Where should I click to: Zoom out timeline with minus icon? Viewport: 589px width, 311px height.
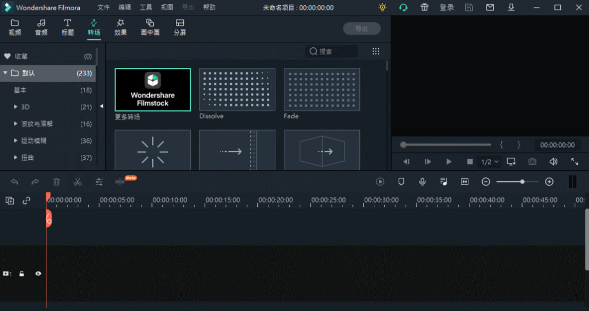486,182
